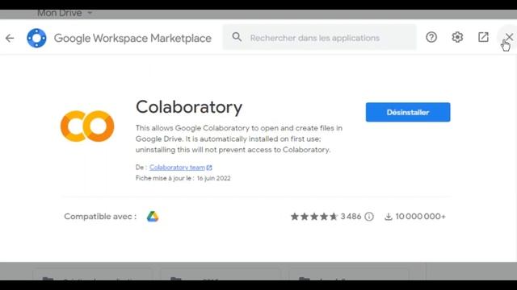The height and width of the screenshot is (290, 517).
Task: Click the five-star rating
Action: [314, 217]
